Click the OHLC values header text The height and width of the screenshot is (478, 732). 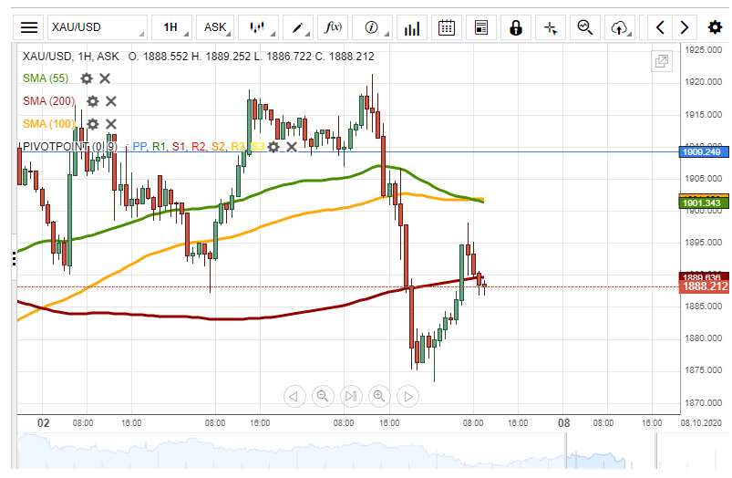pos(252,57)
